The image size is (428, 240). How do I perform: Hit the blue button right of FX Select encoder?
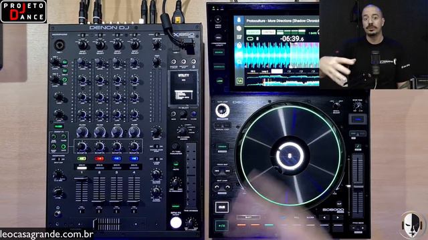(193, 114)
